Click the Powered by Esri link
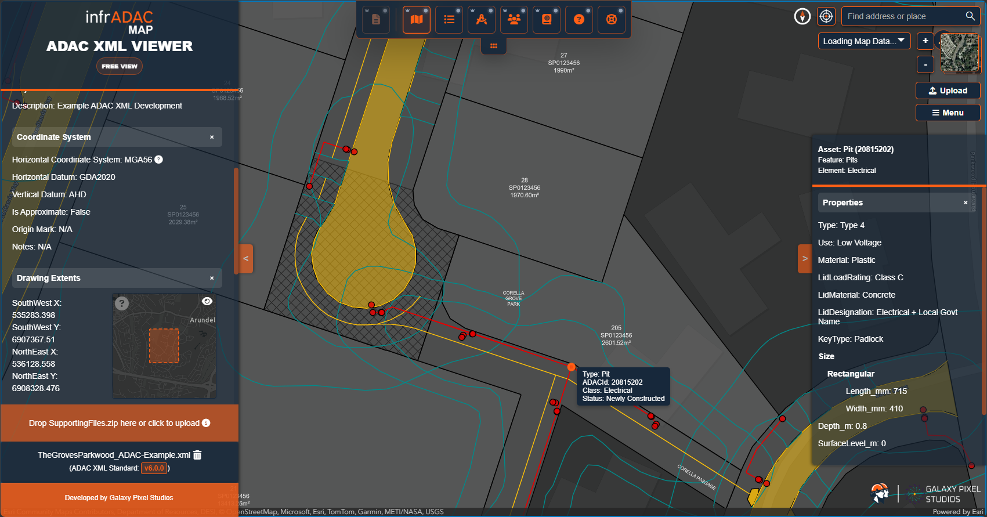Viewport: 987px width, 517px height. point(958,512)
